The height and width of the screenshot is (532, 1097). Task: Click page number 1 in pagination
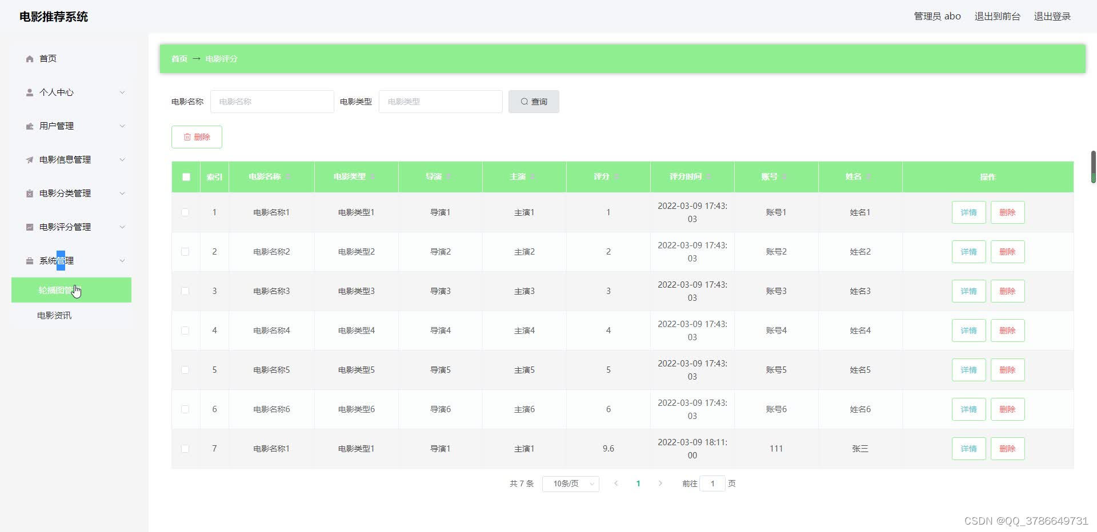(x=638, y=483)
